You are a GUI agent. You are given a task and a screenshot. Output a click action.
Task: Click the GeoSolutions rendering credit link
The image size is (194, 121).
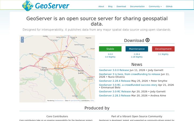pyautogui.click(x=59, y=101)
